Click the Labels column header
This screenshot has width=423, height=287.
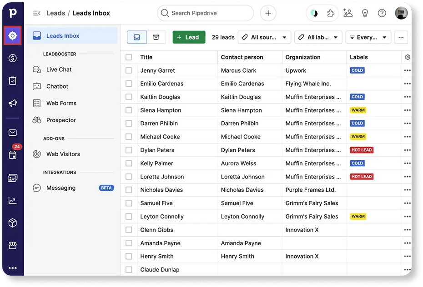(x=358, y=57)
